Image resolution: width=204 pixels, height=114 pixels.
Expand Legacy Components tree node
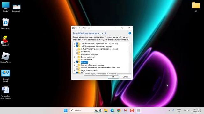(74, 71)
